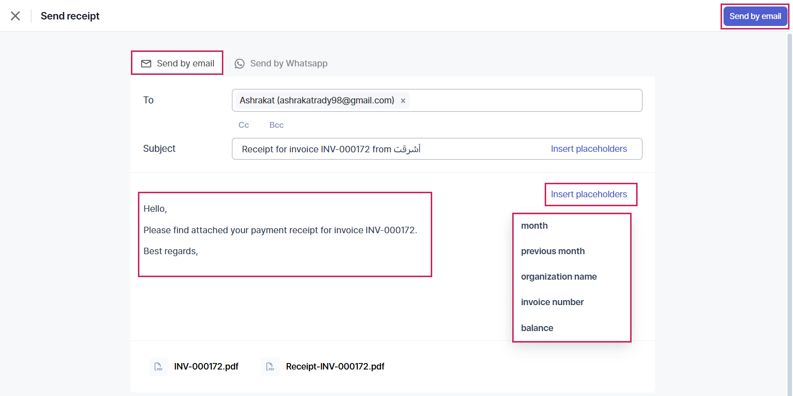Insert the balance placeholder
Viewport: 793px width, 396px height.
[x=537, y=328]
